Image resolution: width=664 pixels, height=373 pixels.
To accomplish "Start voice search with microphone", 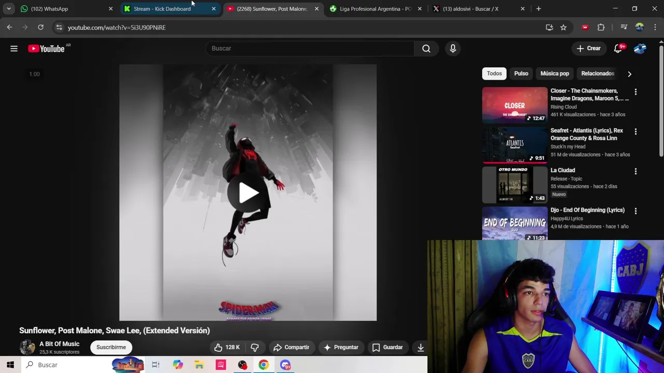I will tap(453, 48).
